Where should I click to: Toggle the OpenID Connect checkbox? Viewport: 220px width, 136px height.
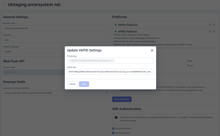pyautogui.click(x=113, y=133)
